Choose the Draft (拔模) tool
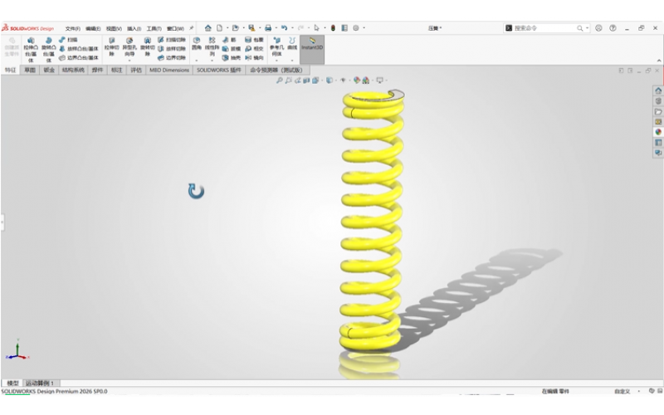Screen dimensions: 664x415 point(232,49)
